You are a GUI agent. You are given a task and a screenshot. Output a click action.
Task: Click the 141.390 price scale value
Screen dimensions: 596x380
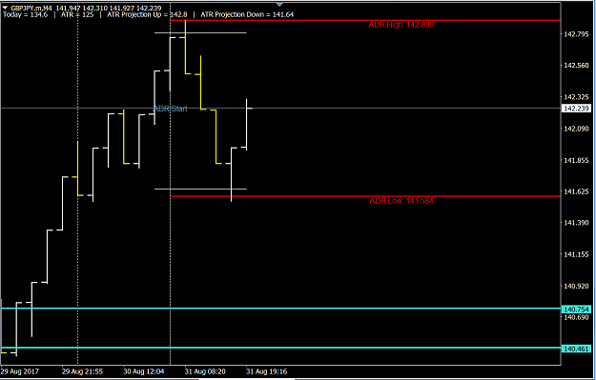576,223
